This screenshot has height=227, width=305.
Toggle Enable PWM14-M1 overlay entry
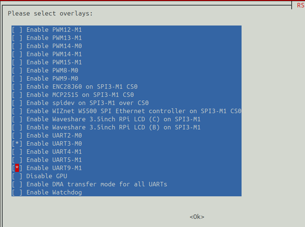(x=127, y=54)
